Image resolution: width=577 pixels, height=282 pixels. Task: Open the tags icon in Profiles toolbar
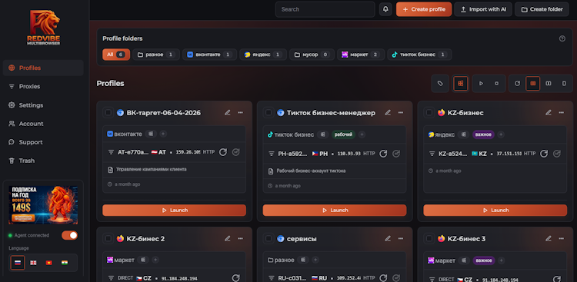point(440,84)
